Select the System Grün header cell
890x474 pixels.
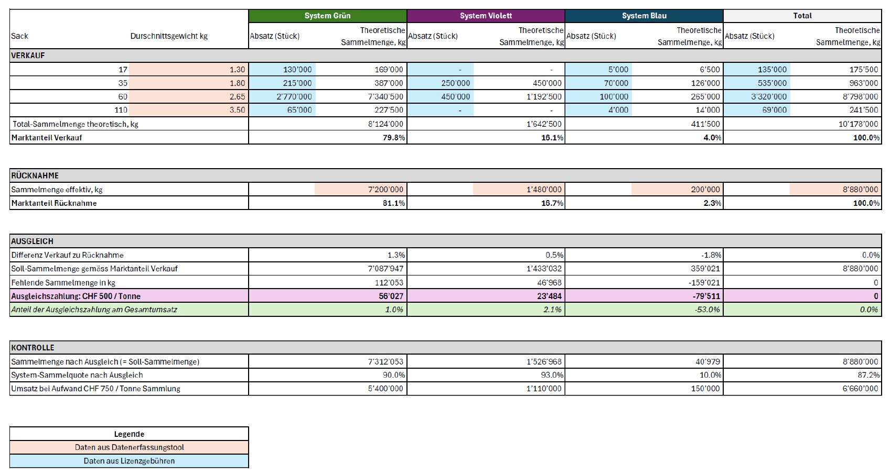coord(327,16)
